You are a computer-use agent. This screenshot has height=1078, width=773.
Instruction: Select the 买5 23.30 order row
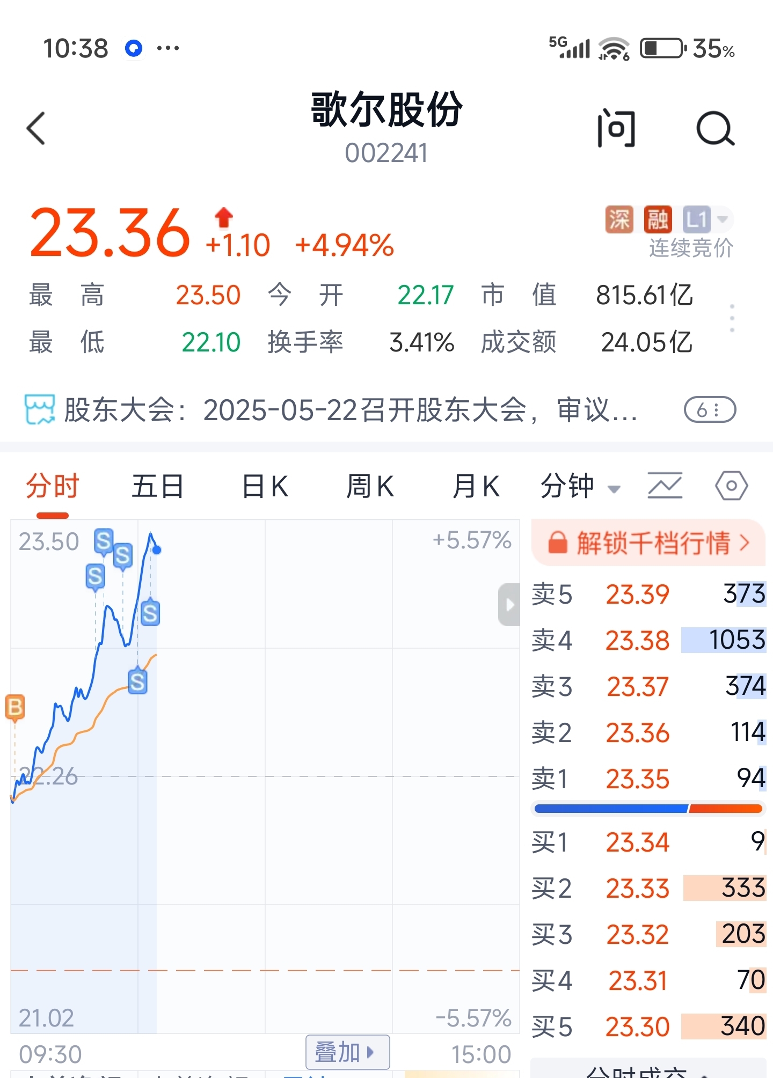(x=648, y=1026)
